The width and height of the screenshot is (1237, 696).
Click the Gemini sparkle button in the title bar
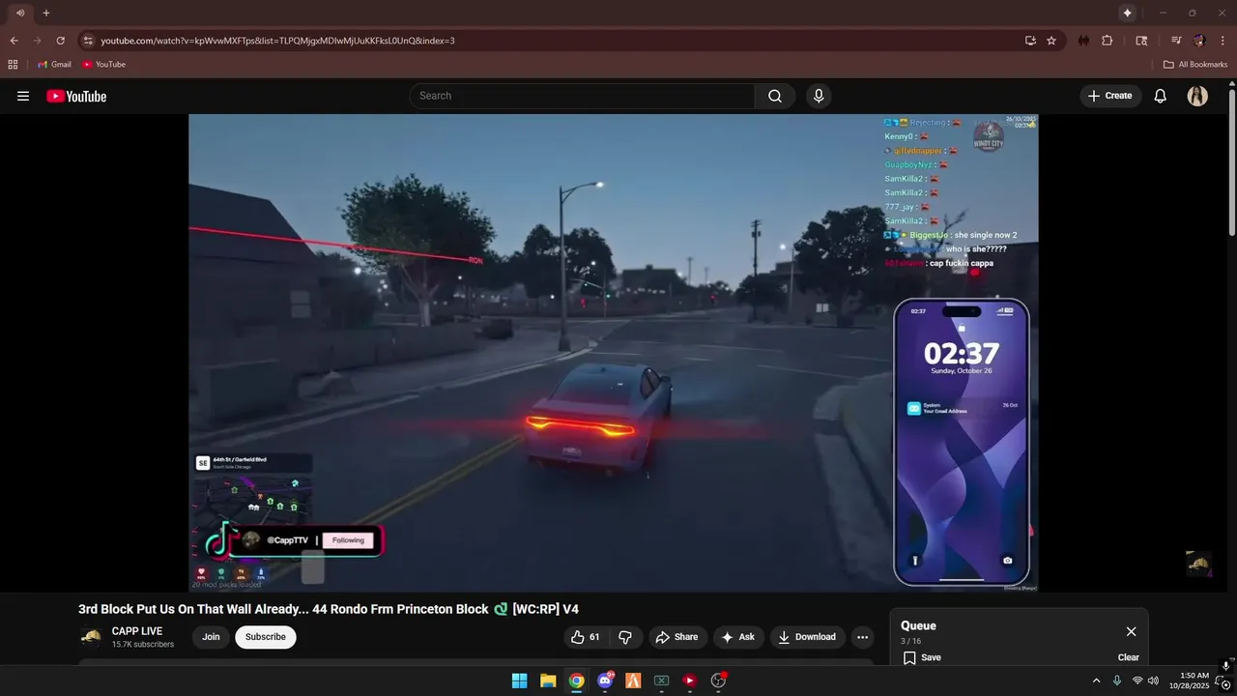[x=1127, y=13]
